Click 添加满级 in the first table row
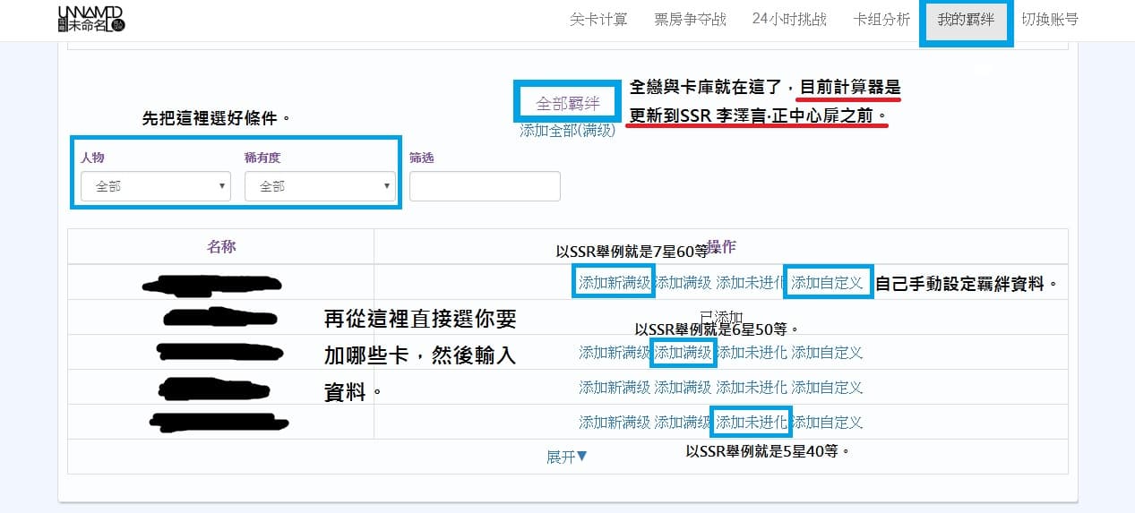1135x513 pixels. pyautogui.click(x=683, y=283)
